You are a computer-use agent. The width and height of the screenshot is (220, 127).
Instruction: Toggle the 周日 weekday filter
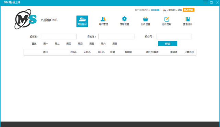115,44
